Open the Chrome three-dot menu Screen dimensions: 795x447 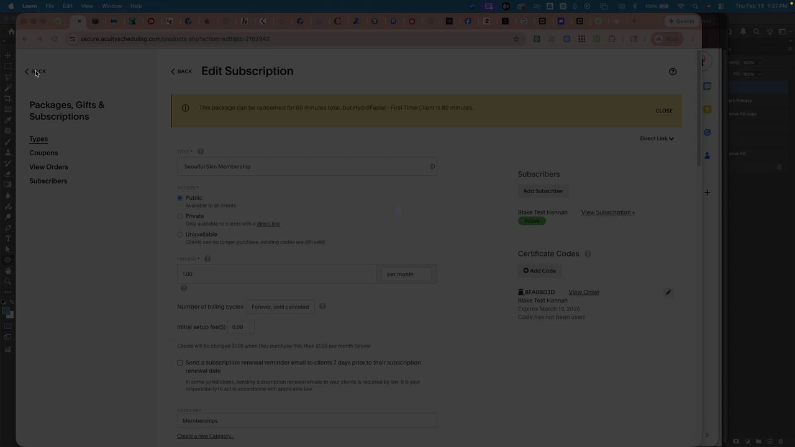[x=693, y=38]
